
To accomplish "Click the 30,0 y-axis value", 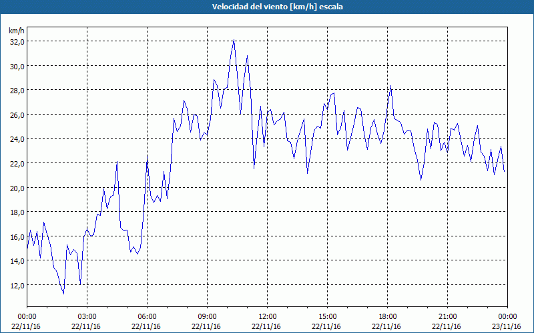I will 17,66.
